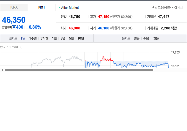Show the 주봉 weekly candle chart

tap(146, 38)
